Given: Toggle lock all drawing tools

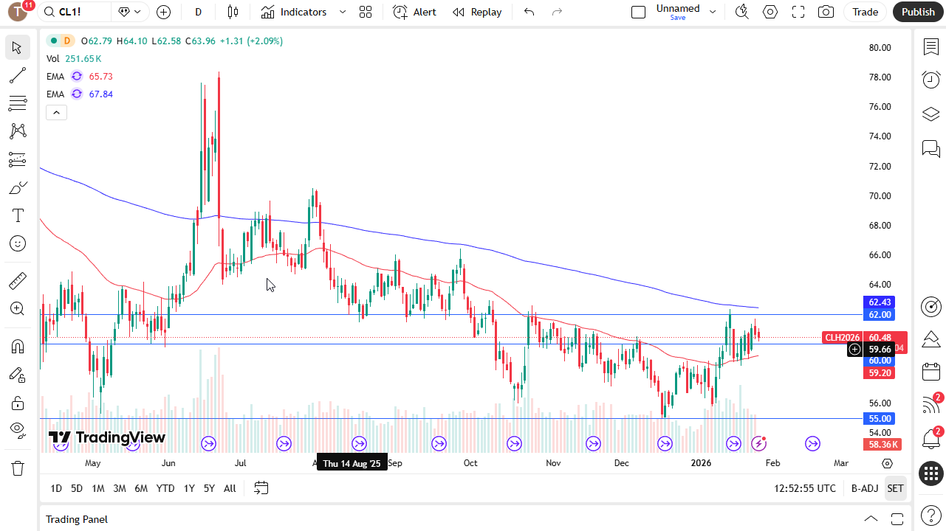Looking at the screenshot, I should tap(18, 403).
